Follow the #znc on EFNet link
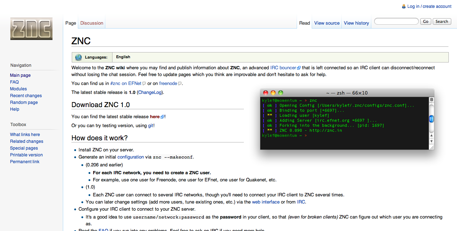The height and width of the screenshot is (231, 457). [x=126, y=84]
